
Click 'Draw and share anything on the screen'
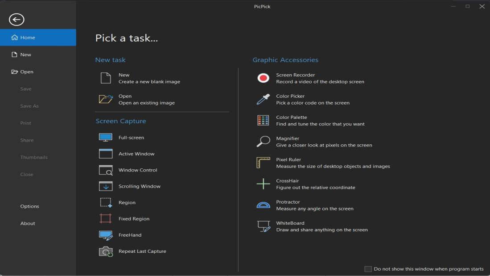point(322,230)
